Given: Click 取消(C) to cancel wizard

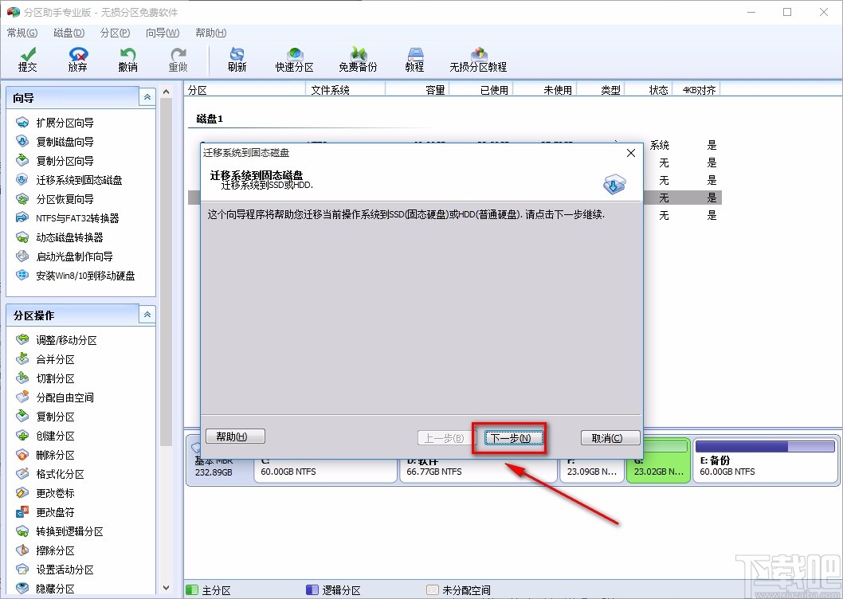Looking at the screenshot, I should (x=610, y=437).
